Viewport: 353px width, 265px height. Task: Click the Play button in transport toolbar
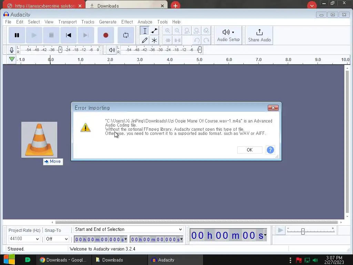tap(34, 35)
